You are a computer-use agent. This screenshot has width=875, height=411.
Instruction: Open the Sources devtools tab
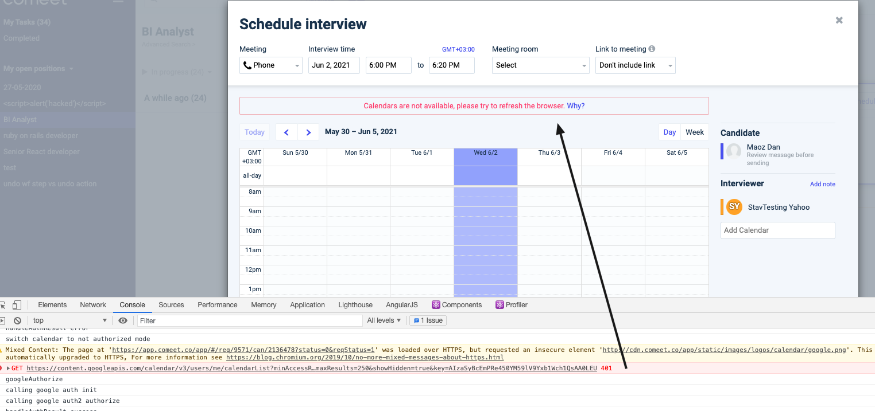pos(171,305)
